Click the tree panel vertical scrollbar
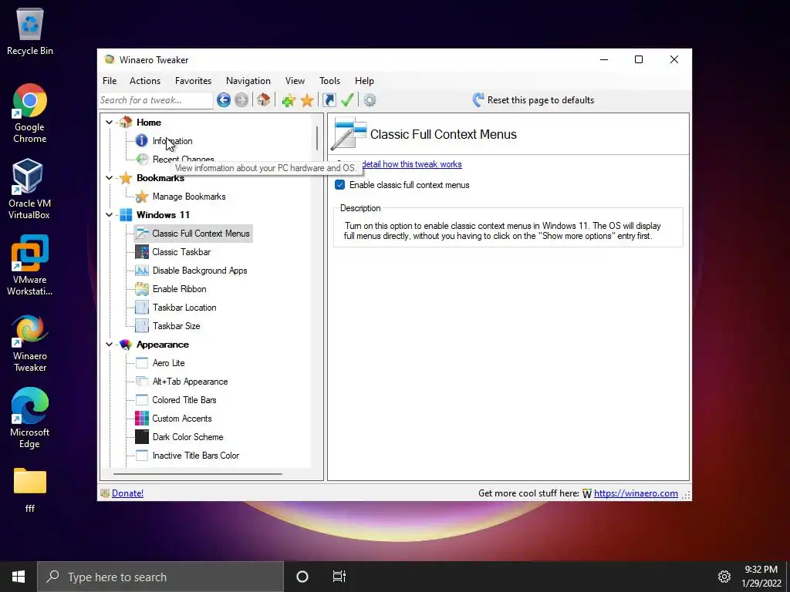This screenshot has height=592, width=790. coord(317,138)
